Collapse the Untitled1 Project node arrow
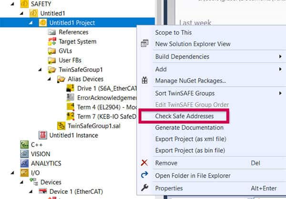286x199 pixels. (x=31, y=23)
